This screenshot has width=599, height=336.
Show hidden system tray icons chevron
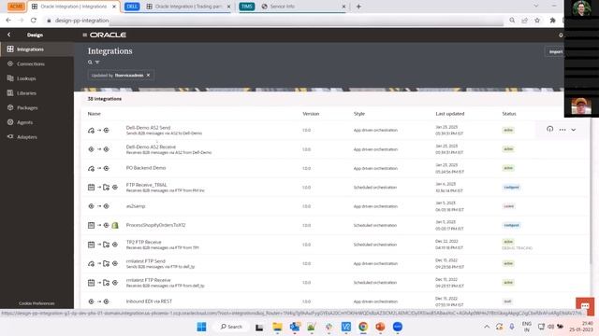pos(487,327)
